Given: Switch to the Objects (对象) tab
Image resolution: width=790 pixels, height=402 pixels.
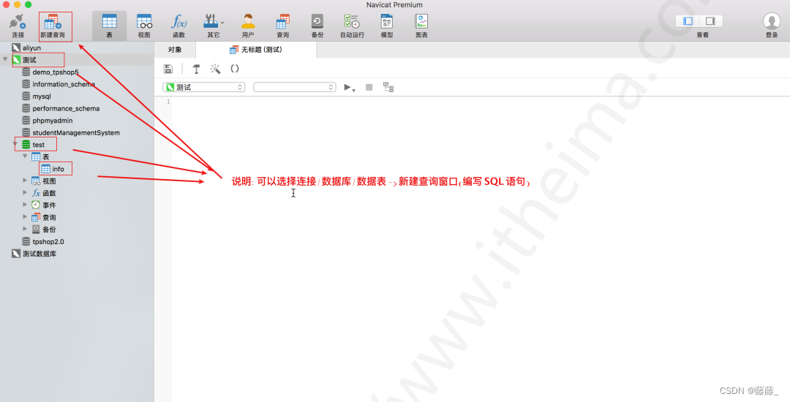Looking at the screenshot, I should click(175, 49).
